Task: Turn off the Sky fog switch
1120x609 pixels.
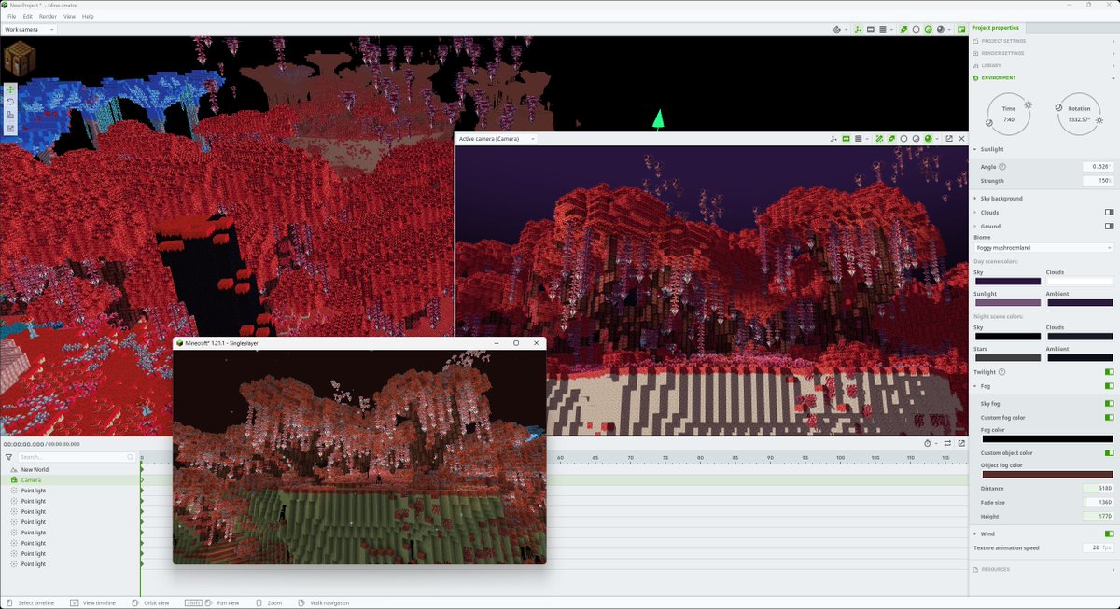Action: coord(1109,404)
